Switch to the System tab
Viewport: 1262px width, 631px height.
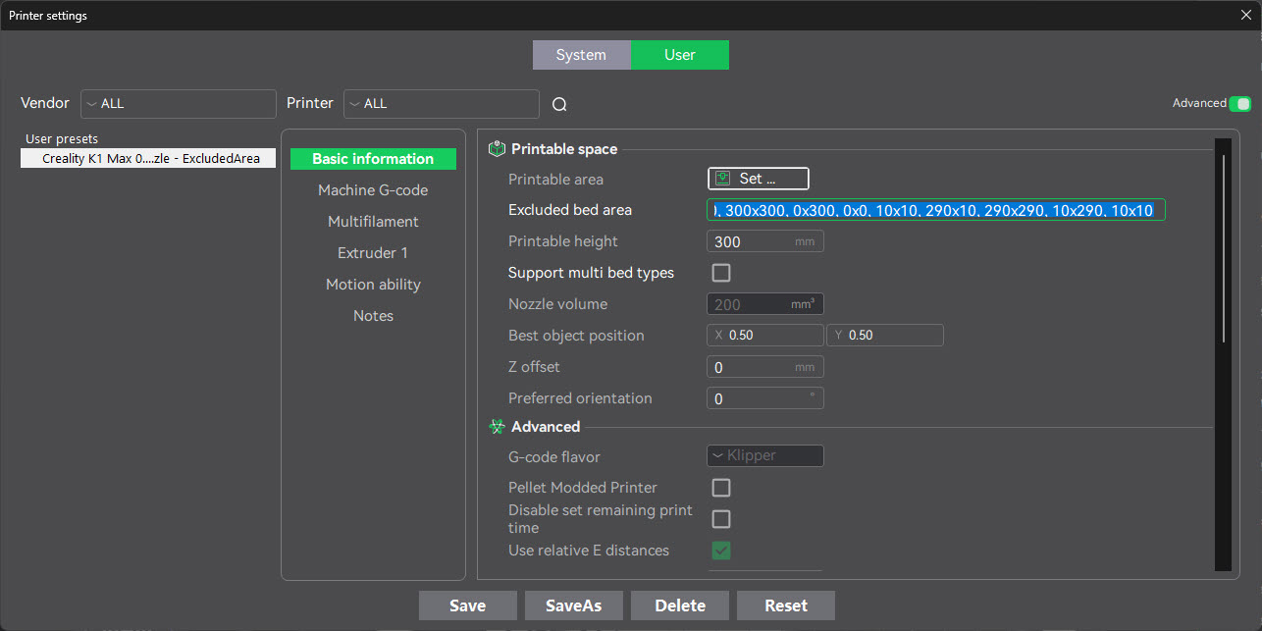[x=581, y=55]
